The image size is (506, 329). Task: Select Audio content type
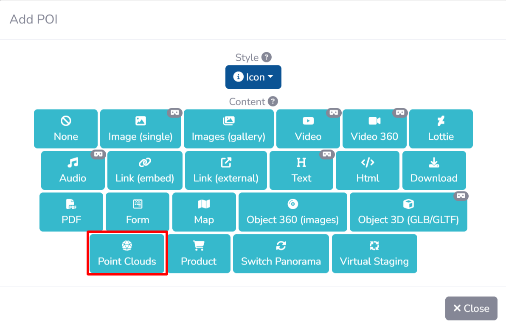point(73,171)
